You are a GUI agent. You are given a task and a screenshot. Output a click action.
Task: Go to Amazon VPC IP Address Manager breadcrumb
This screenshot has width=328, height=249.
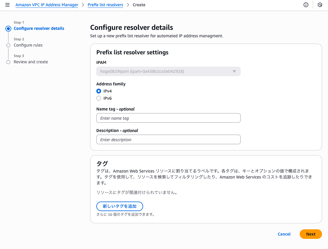pyautogui.click(x=47, y=5)
